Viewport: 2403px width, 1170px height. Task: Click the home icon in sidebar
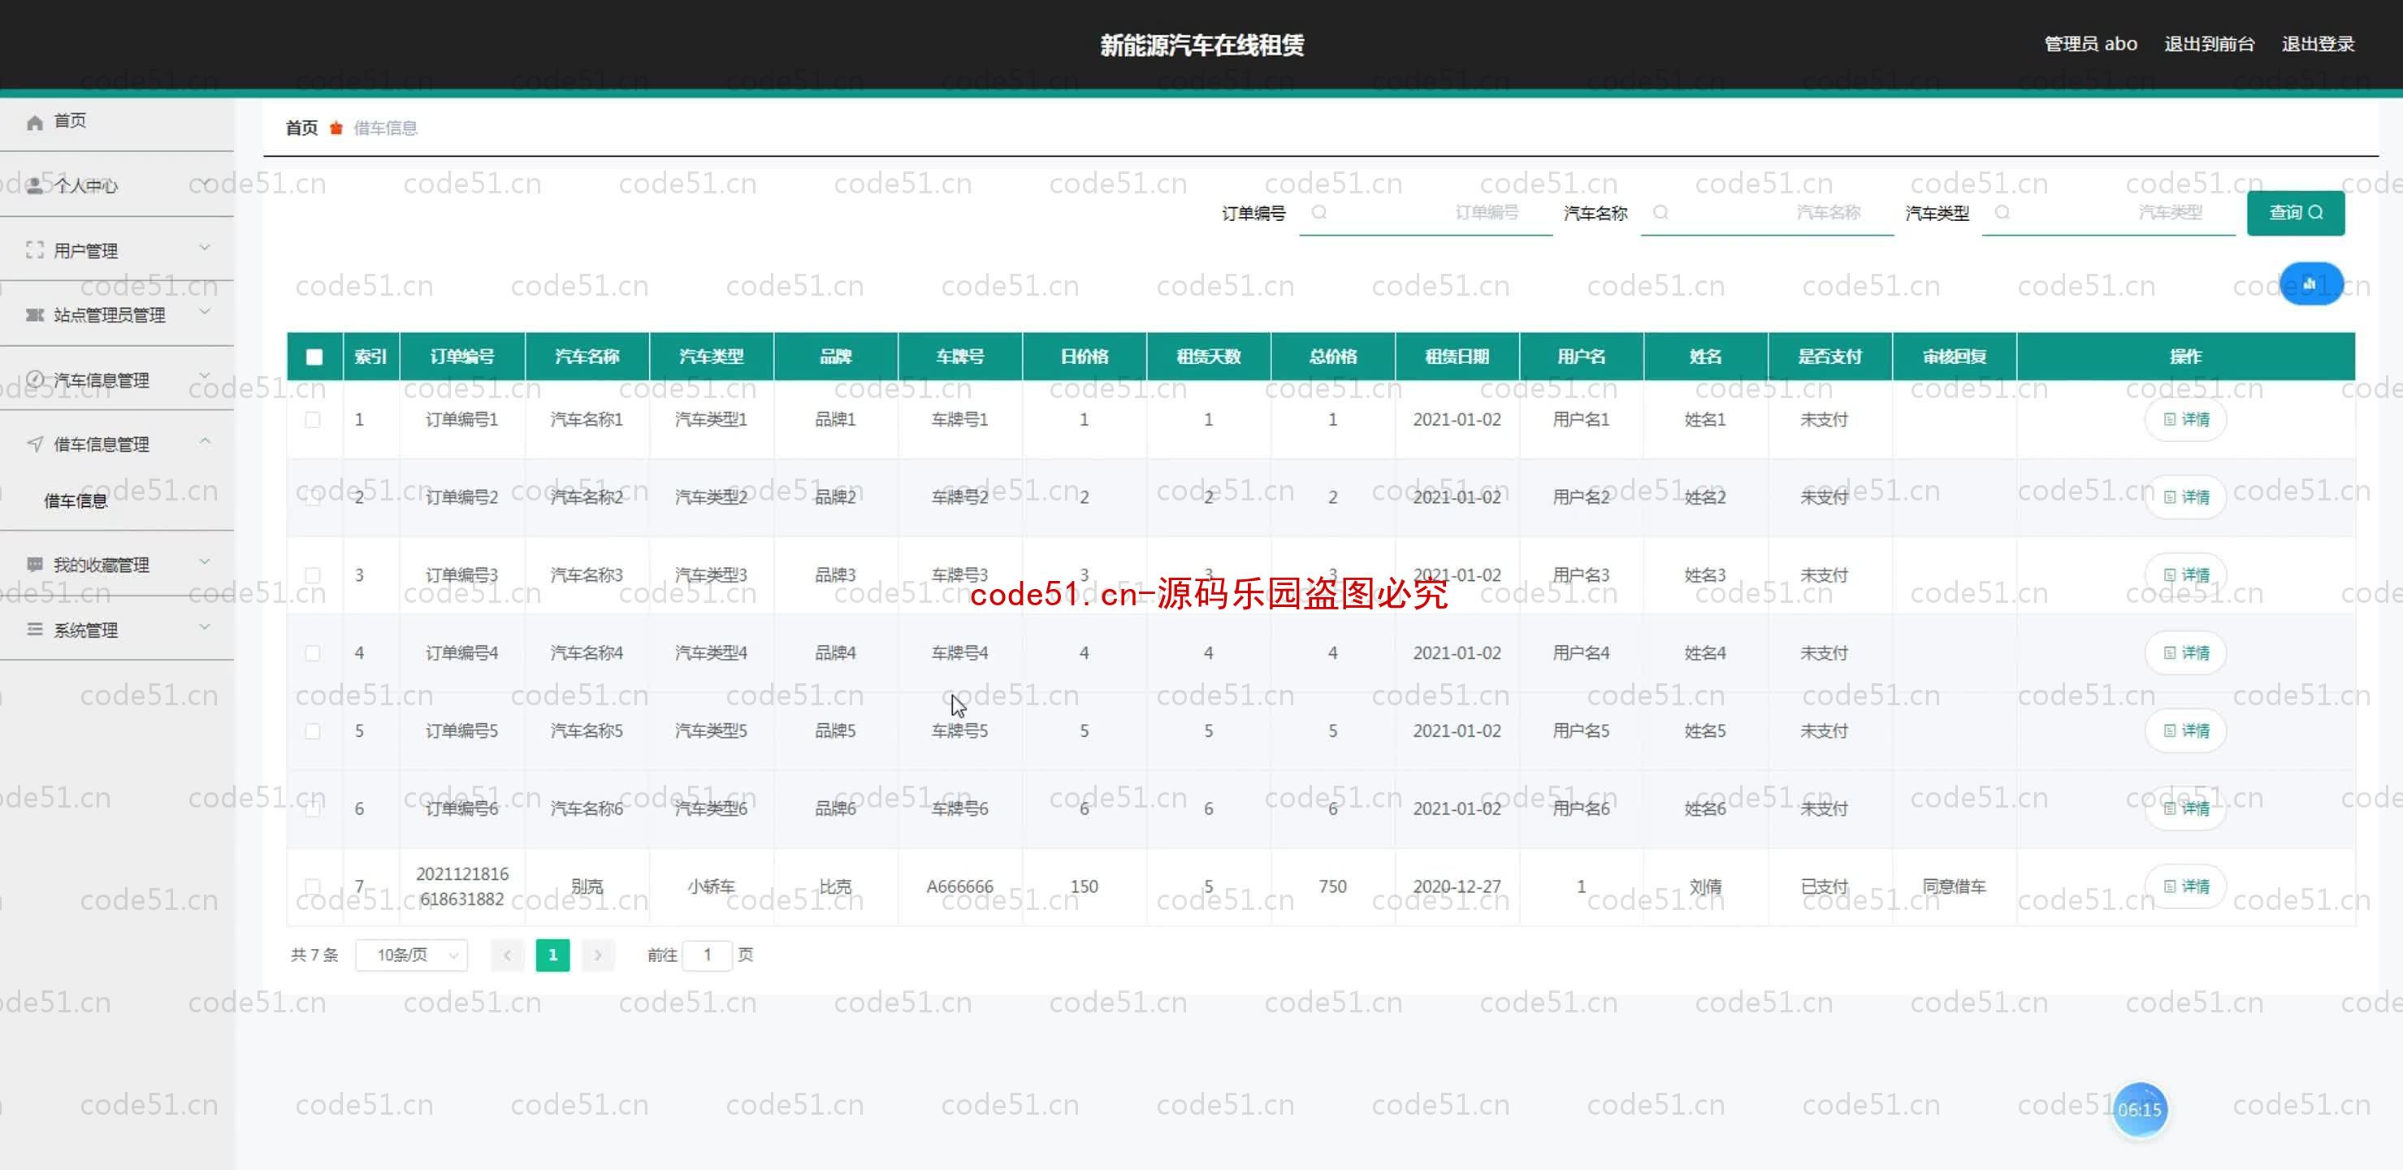click(34, 122)
